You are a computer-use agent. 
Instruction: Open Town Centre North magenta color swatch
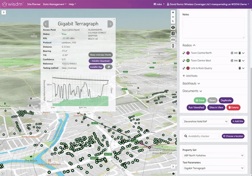tap(188, 53)
